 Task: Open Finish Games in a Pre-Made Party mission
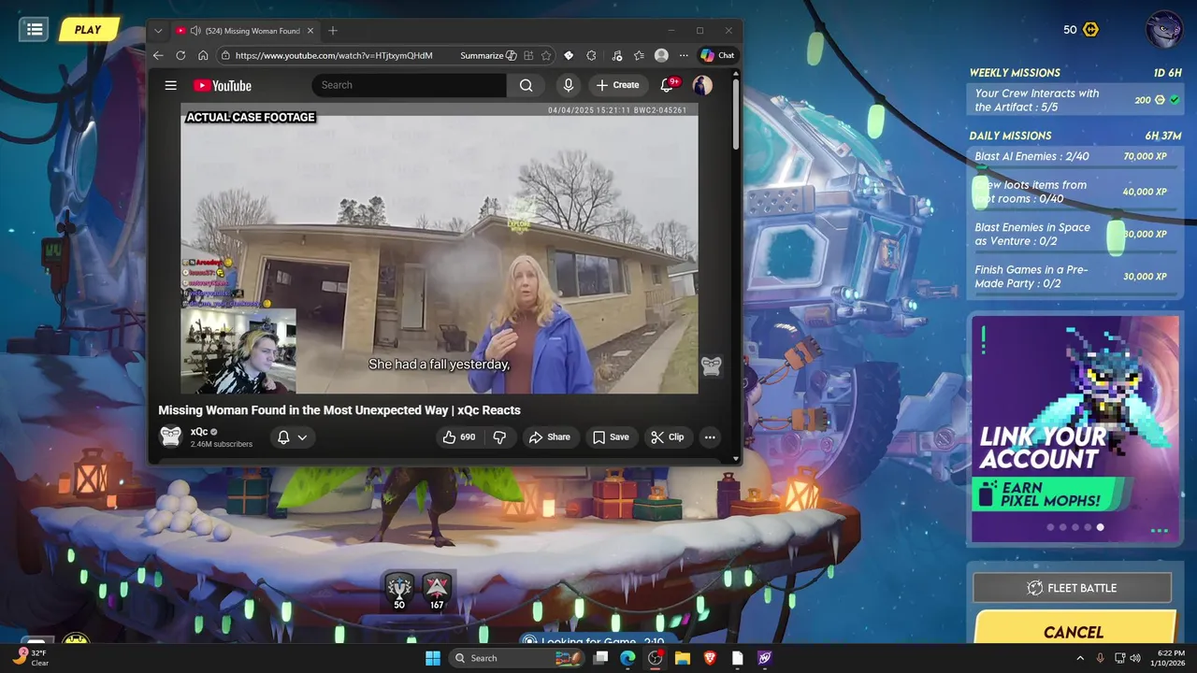click(x=1074, y=277)
